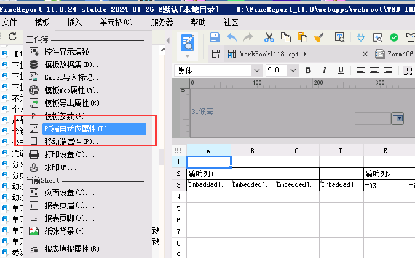This screenshot has width=415, height=258.
Task: Select row 3 header
Action: tap(179, 185)
